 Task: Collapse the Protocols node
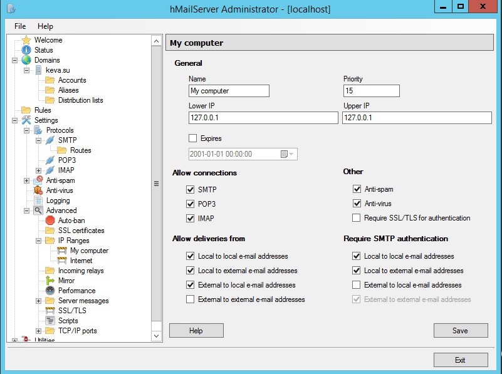point(26,130)
